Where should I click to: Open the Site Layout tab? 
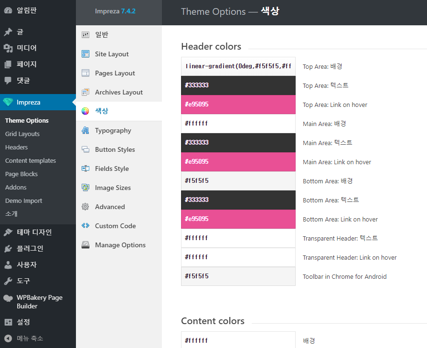pos(119,54)
